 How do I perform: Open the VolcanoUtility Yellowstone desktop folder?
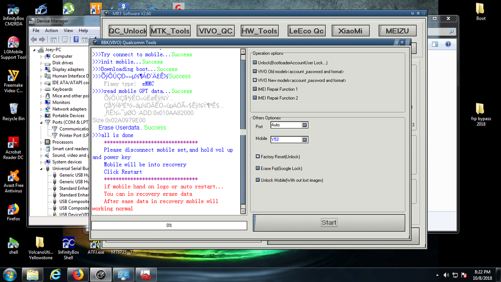pos(40,248)
